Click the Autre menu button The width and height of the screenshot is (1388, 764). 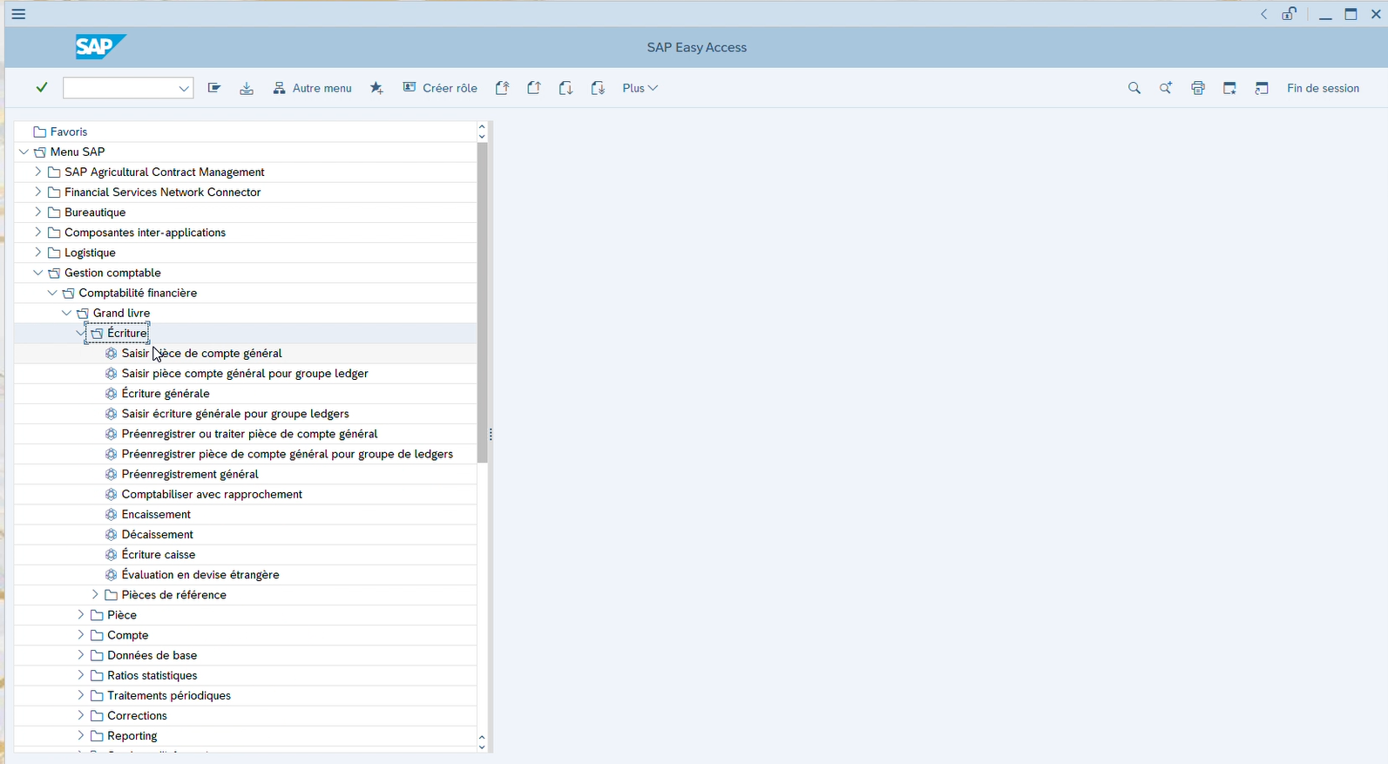(x=312, y=88)
